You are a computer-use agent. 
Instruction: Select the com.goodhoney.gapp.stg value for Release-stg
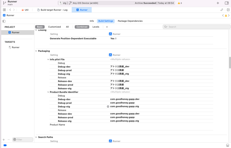point(125,121)
